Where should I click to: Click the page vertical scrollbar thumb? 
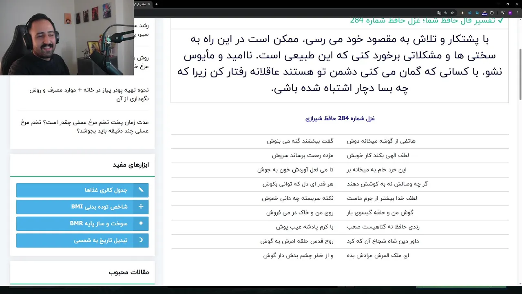coord(520,73)
